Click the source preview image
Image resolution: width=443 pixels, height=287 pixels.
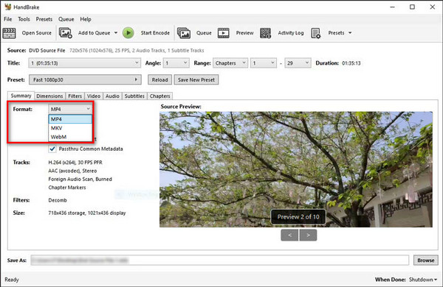click(x=296, y=169)
